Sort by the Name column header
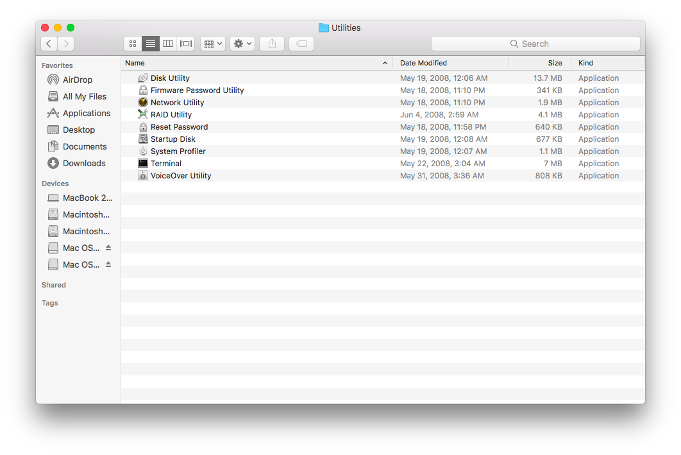 tap(256, 63)
